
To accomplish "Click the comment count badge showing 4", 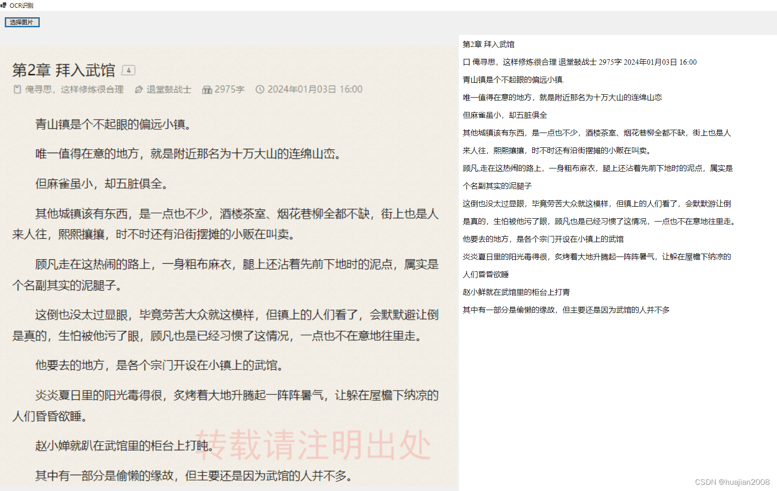I will pos(128,70).
